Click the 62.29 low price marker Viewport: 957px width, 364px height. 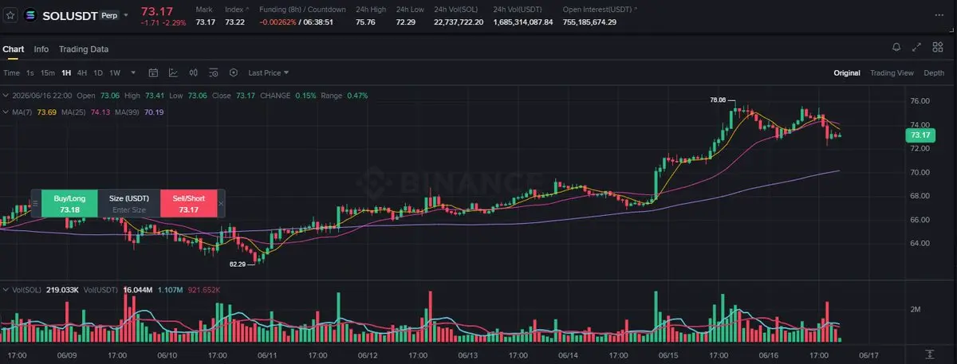[238, 263]
